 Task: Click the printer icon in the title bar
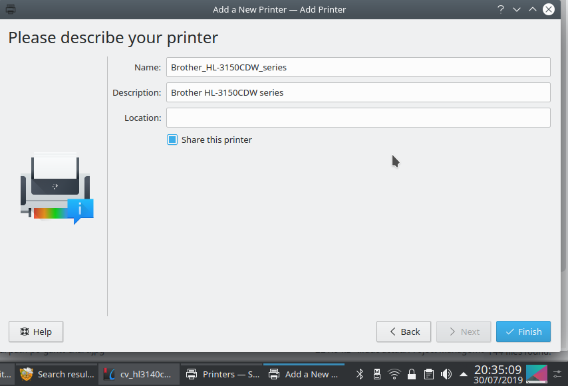point(11,9)
